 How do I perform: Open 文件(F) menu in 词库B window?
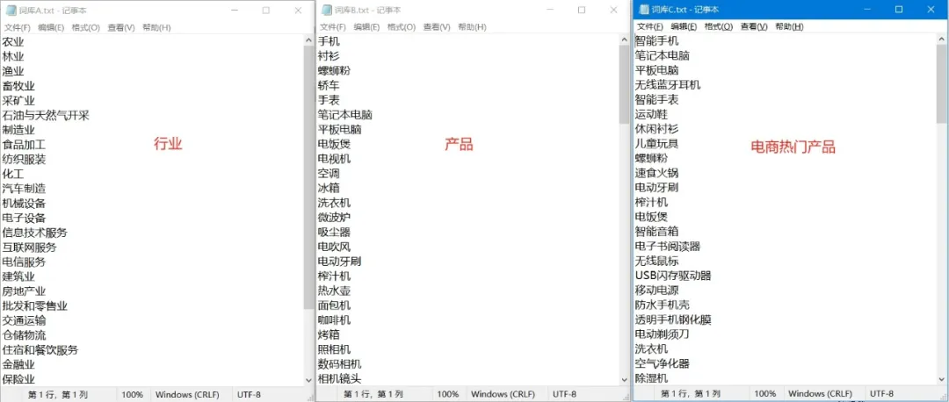click(333, 27)
